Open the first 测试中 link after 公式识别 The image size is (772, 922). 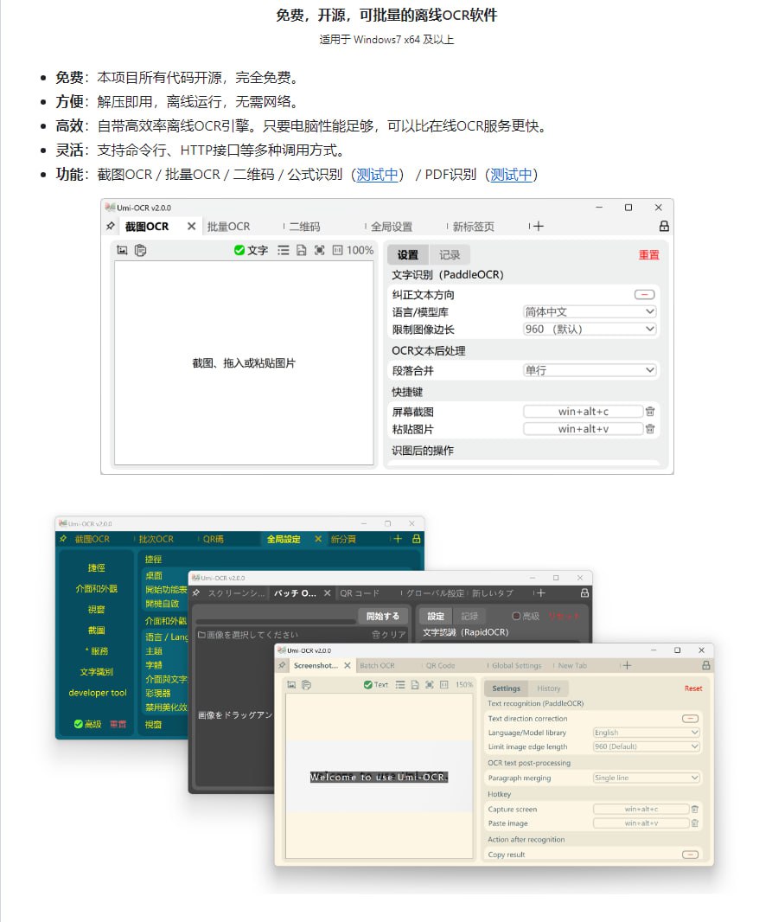(377, 175)
